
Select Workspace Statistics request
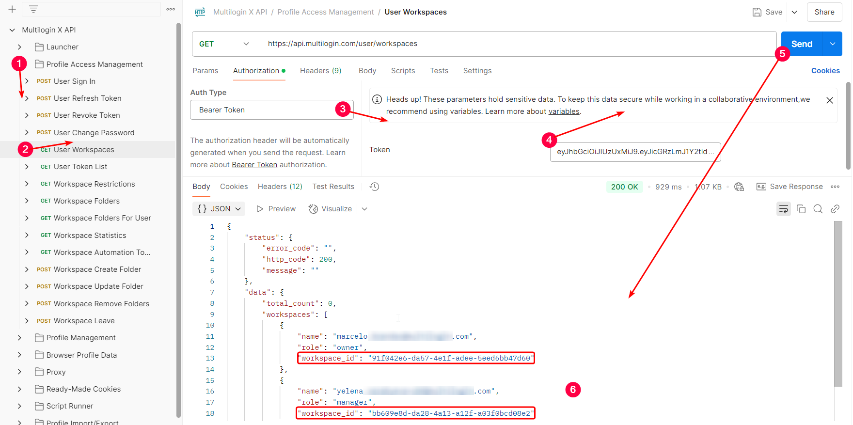[x=90, y=236]
